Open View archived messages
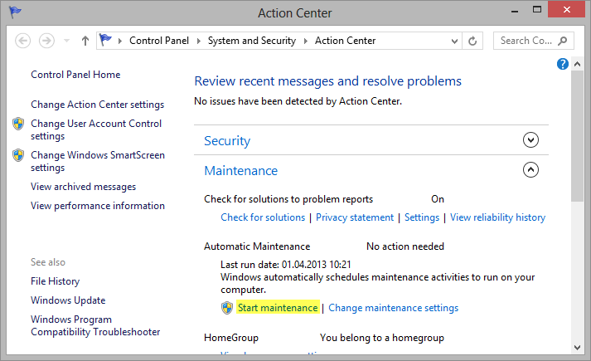Image resolution: width=591 pixels, height=361 pixels. (x=83, y=187)
